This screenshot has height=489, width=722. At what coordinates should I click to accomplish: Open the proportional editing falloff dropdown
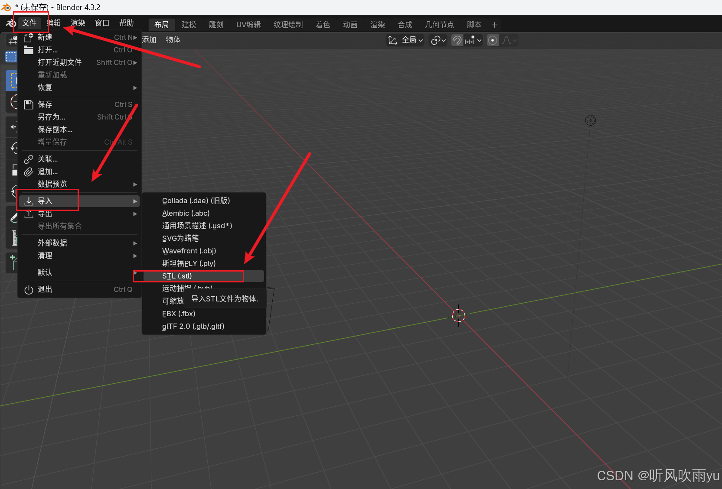click(x=509, y=40)
